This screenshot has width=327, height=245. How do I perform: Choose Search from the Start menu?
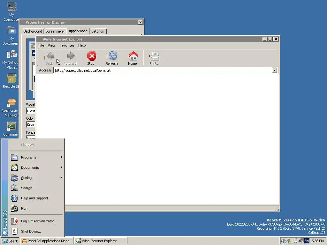coord(36,188)
